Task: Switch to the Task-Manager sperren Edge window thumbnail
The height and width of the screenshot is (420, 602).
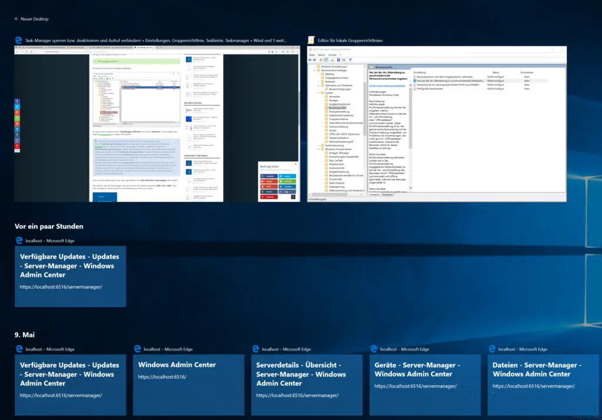Action: click(x=157, y=124)
